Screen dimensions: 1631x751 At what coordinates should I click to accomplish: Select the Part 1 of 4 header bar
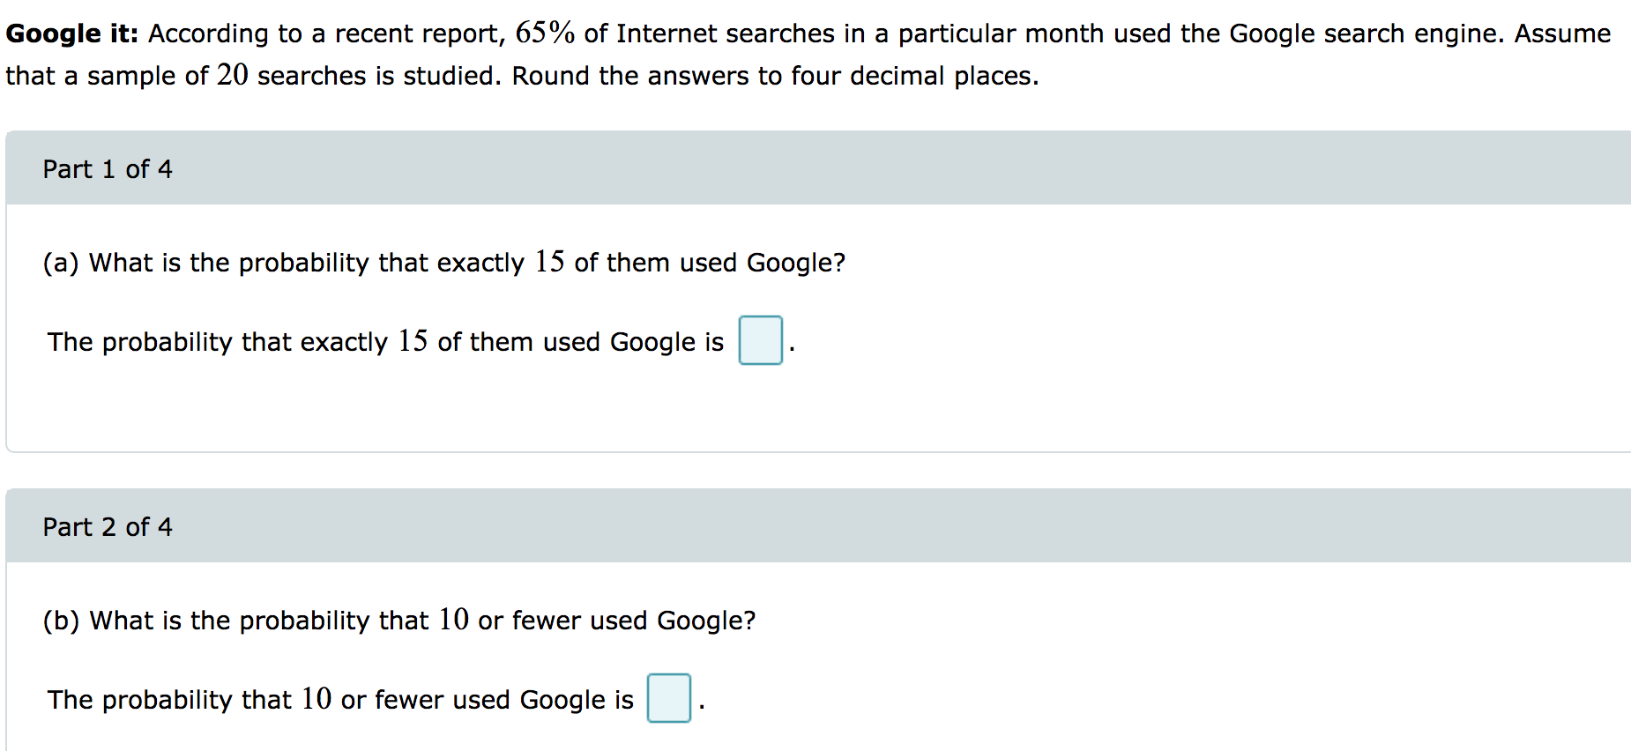point(793,167)
